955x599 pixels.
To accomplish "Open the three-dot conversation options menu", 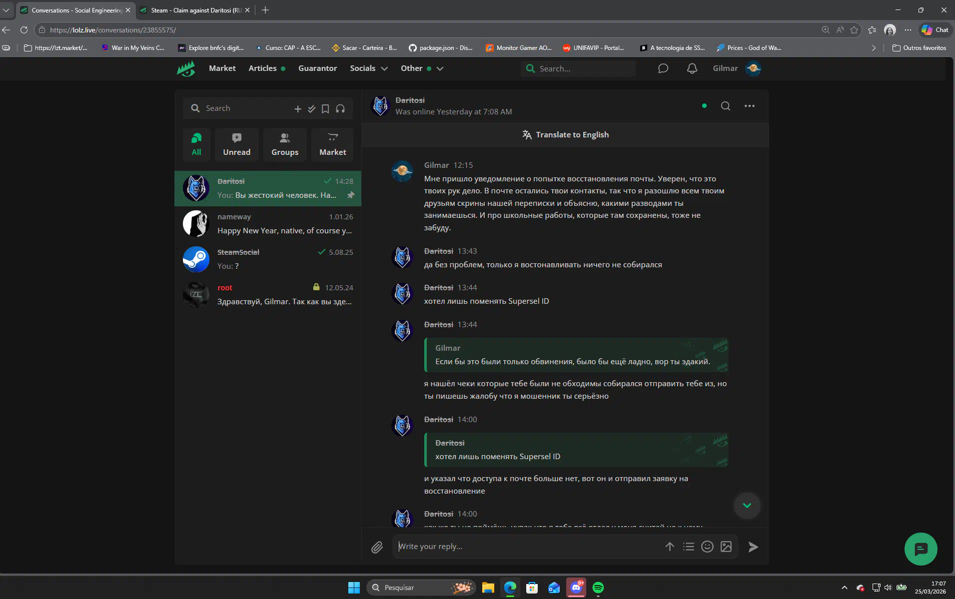I will [749, 106].
